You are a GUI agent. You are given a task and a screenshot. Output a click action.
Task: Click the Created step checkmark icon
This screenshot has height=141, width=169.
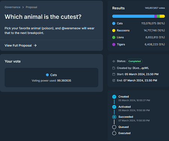(x=114, y=97)
